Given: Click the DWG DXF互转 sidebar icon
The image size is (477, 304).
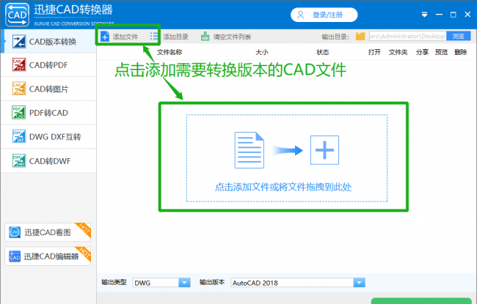Looking at the screenshot, I should pyautogui.click(x=19, y=137).
